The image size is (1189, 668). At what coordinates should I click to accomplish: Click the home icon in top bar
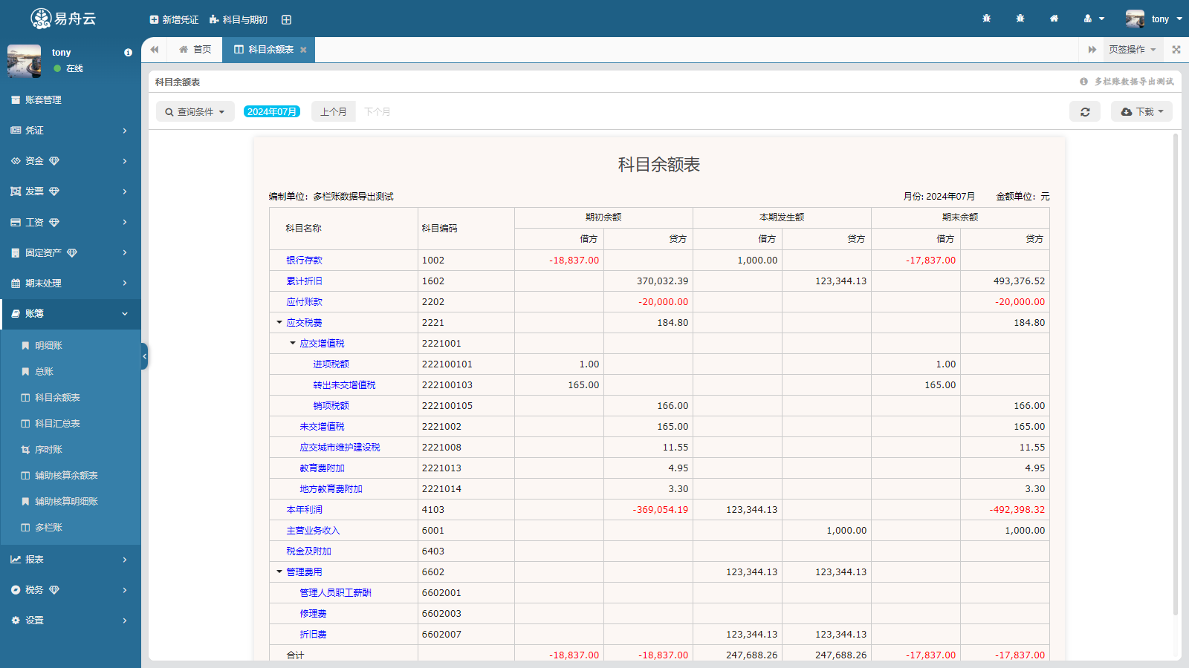coord(1054,19)
